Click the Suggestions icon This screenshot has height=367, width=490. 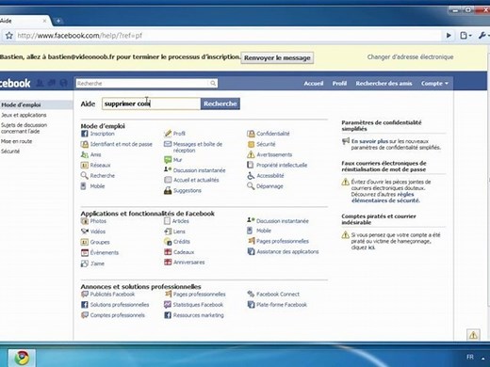pyautogui.click(x=168, y=190)
